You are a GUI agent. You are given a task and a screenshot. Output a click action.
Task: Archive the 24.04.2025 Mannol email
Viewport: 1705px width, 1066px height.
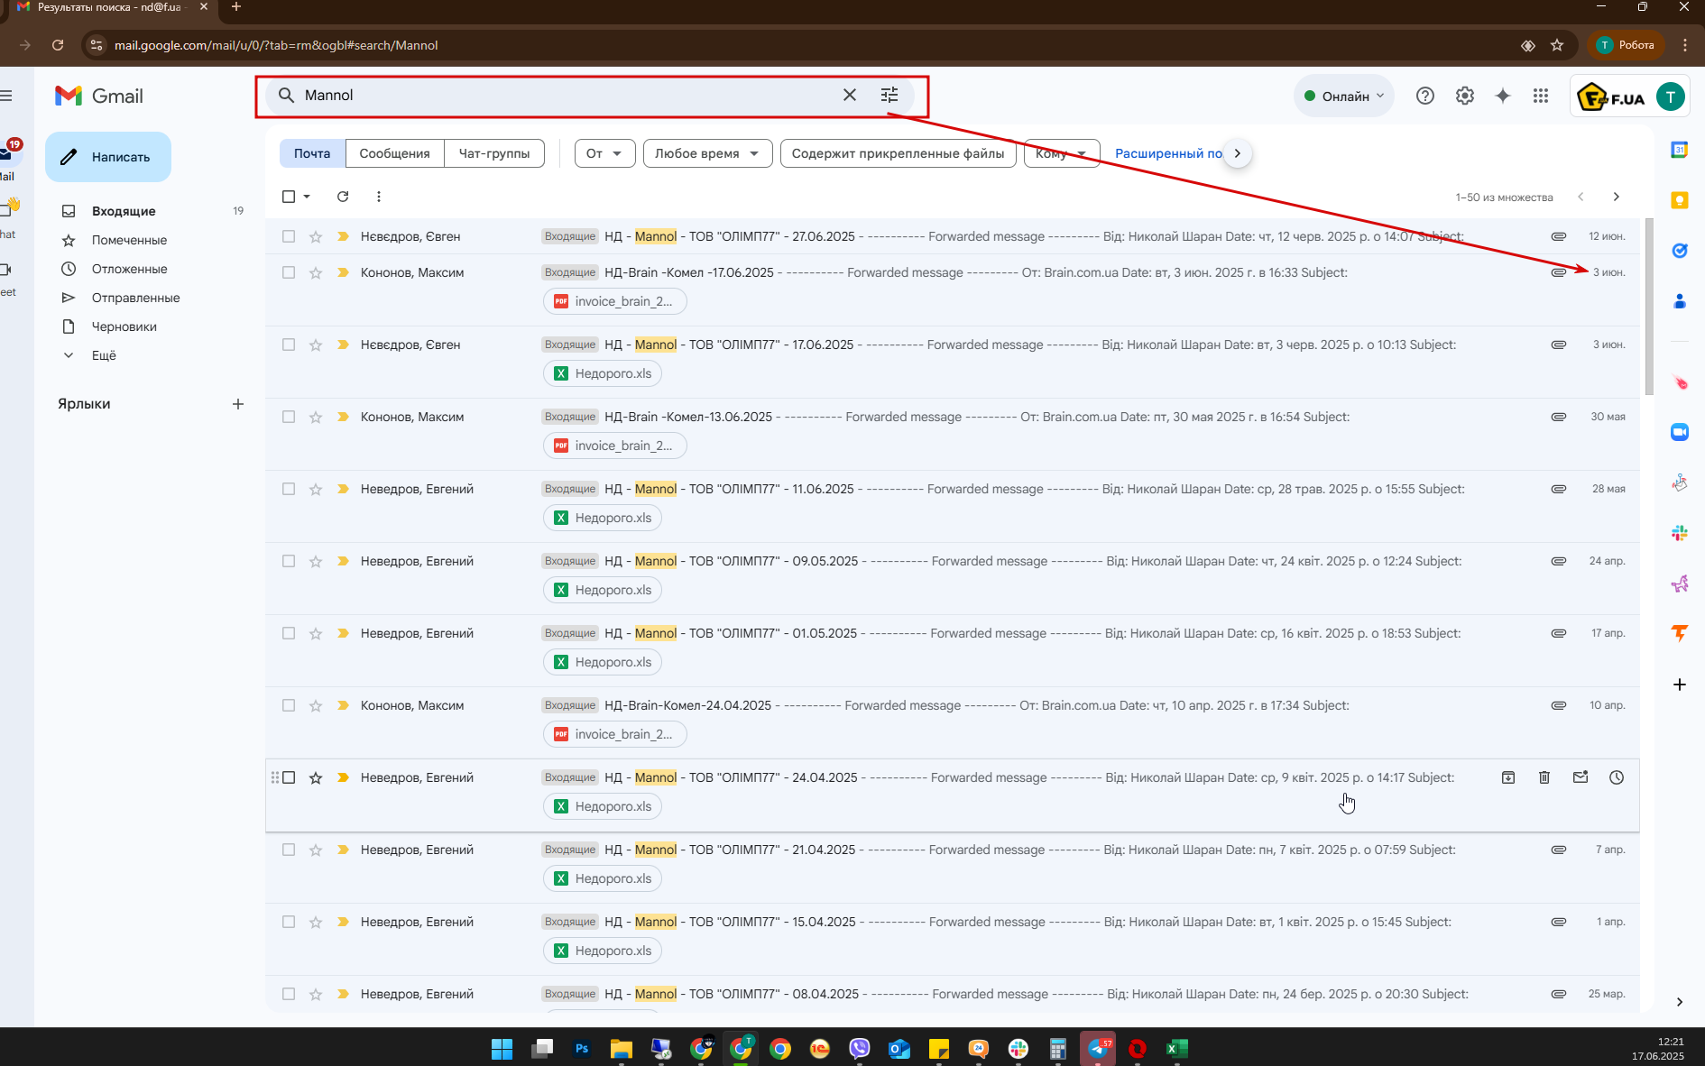[1508, 777]
